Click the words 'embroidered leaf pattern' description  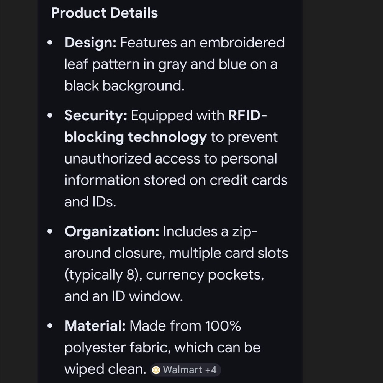[175, 53]
